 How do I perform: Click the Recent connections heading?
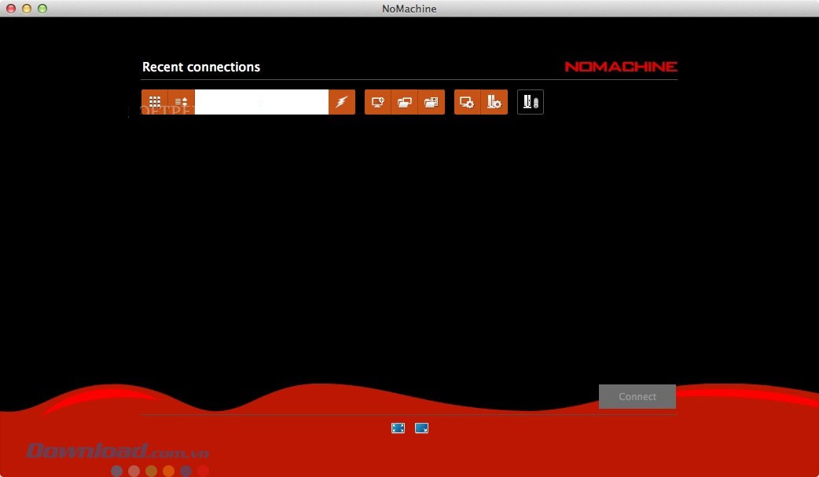(x=201, y=67)
